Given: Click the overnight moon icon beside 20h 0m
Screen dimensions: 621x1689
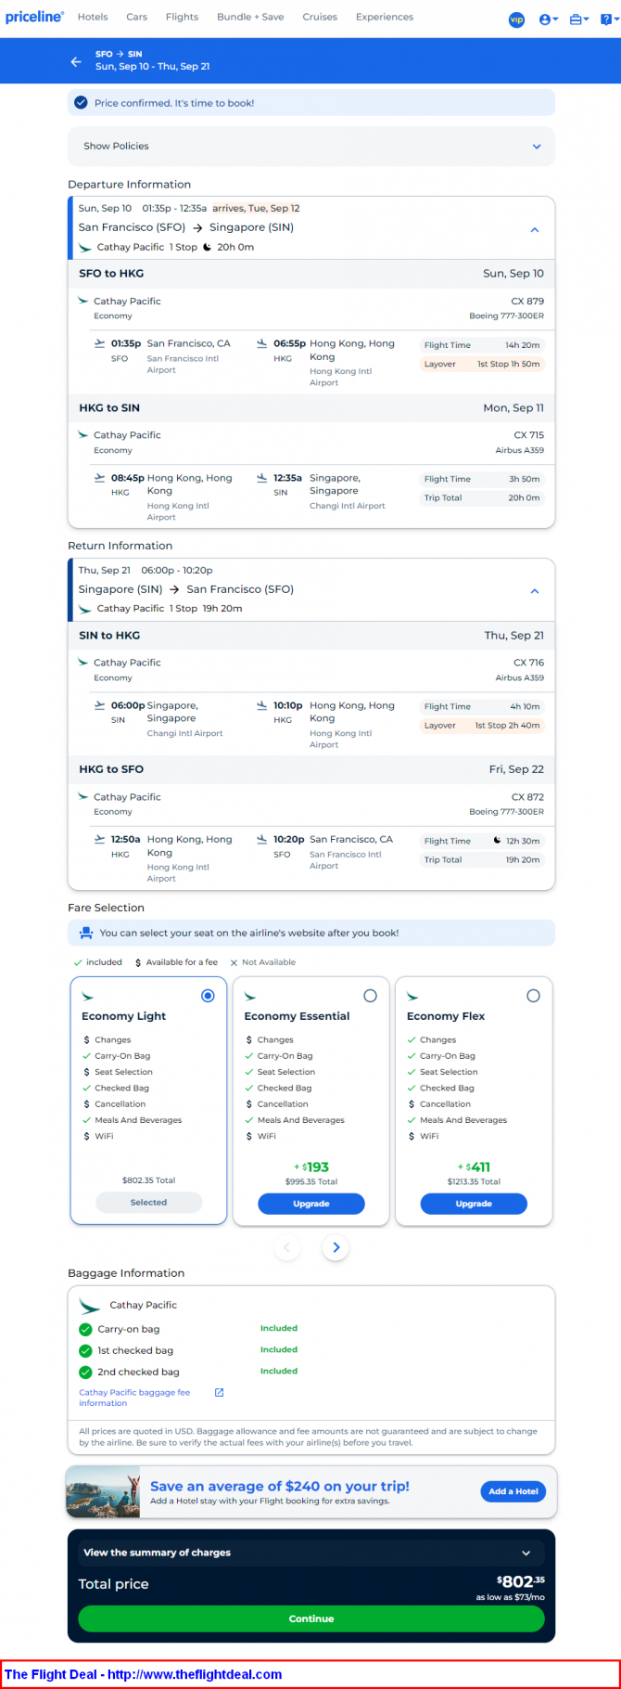Looking at the screenshot, I should click(x=208, y=247).
